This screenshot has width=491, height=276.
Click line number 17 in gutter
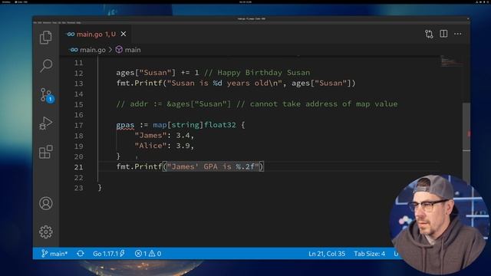[x=78, y=125]
